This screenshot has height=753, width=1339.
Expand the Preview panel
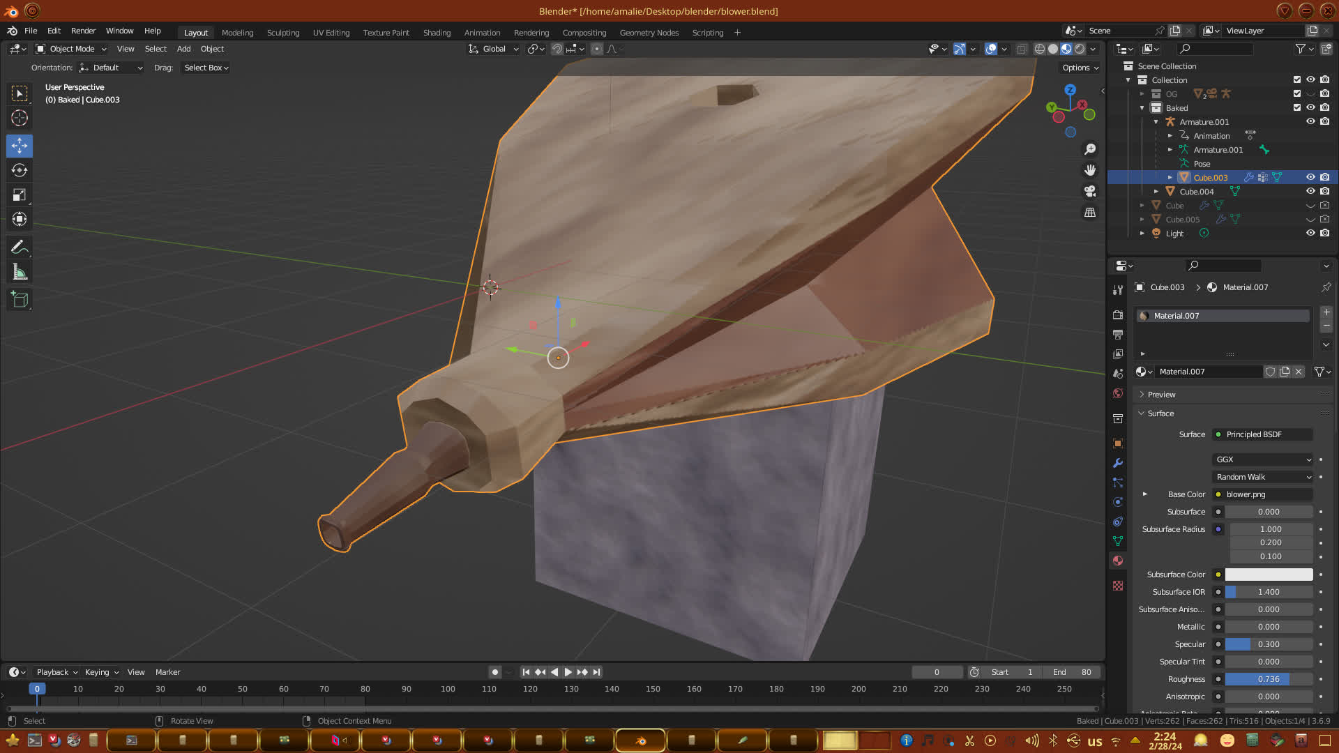(x=1161, y=395)
